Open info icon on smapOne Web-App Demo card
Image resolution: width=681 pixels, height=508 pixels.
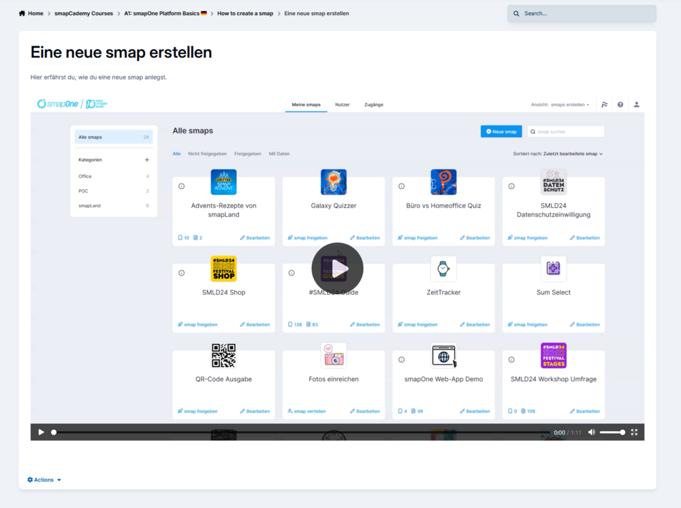401,360
